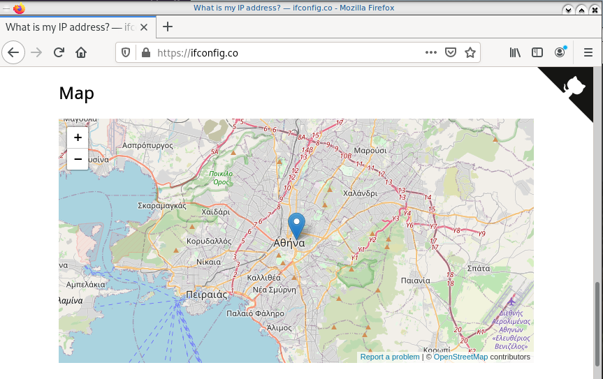The width and height of the screenshot is (603, 379).
Task: Open the tracking protection shield icon
Action: [x=126, y=52]
